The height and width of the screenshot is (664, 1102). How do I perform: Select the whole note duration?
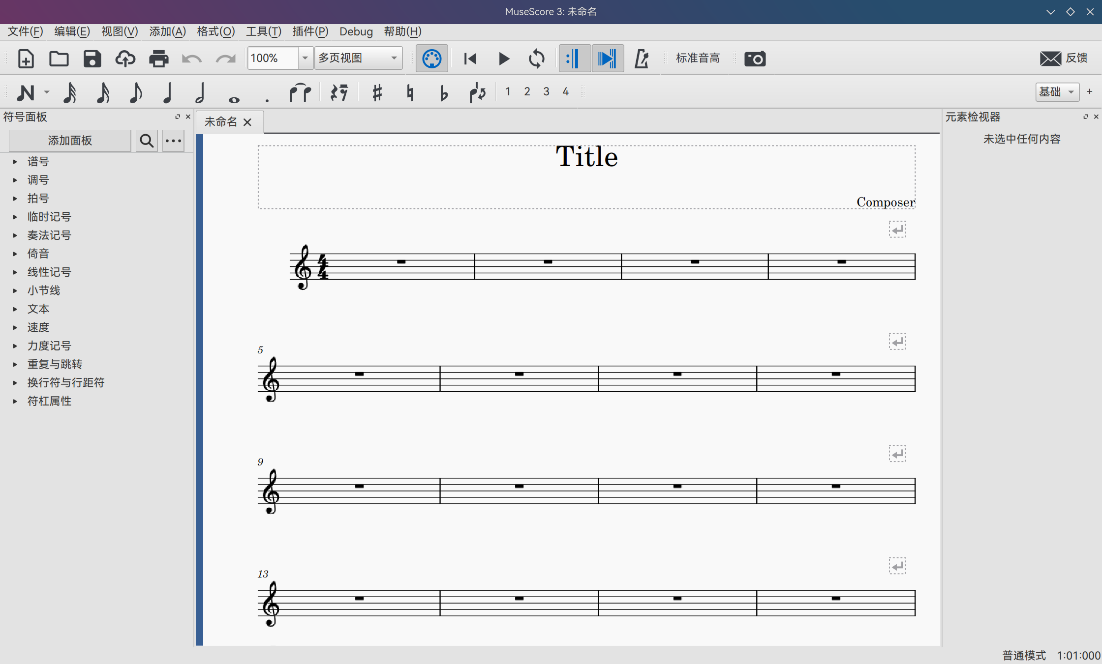point(233,92)
